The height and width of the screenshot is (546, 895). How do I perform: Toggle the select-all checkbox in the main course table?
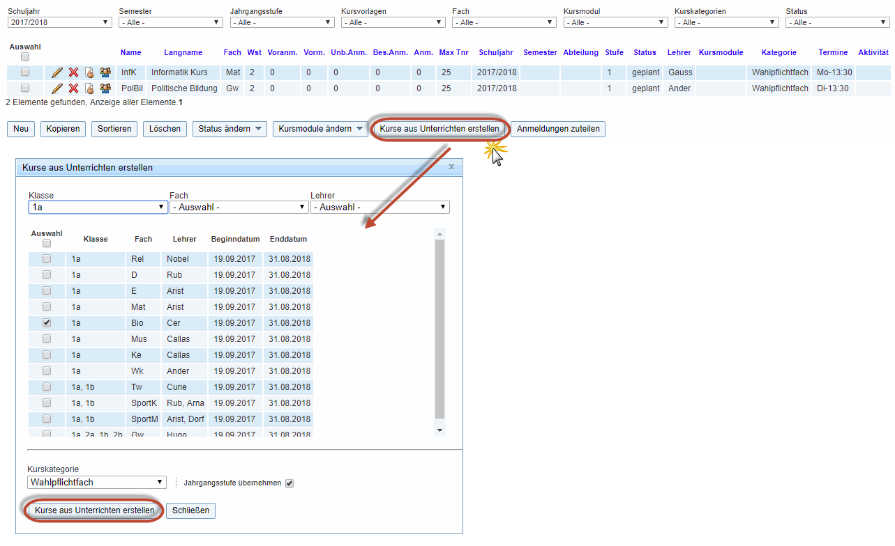(x=25, y=56)
